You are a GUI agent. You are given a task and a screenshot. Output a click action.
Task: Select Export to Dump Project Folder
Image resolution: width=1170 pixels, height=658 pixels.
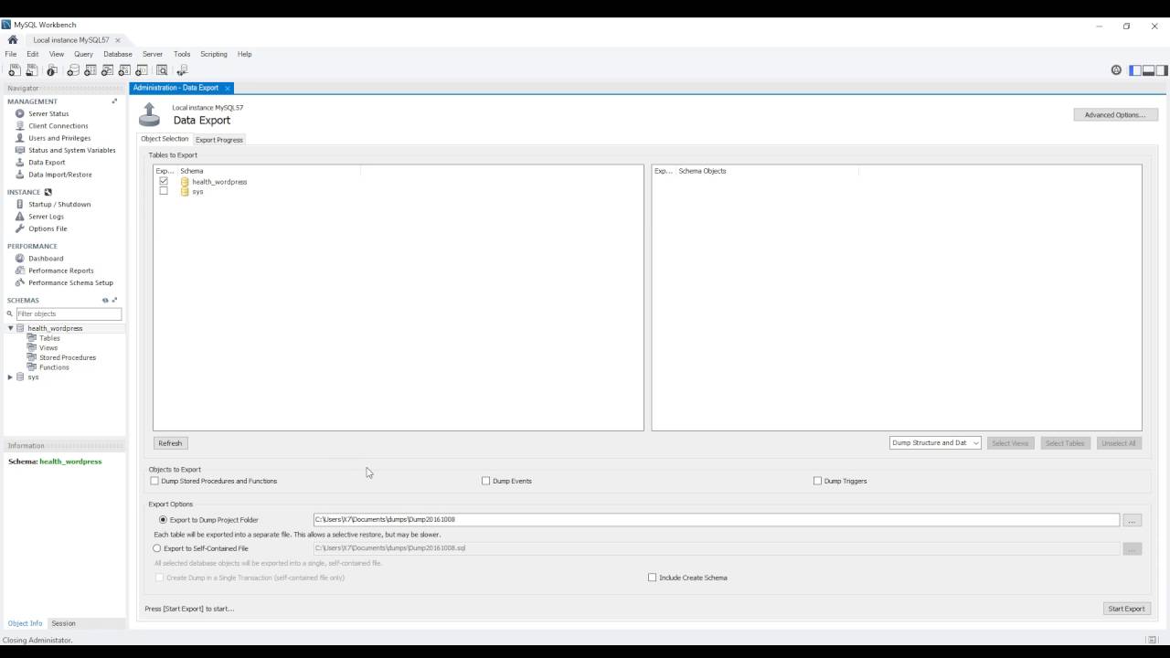click(x=164, y=520)
